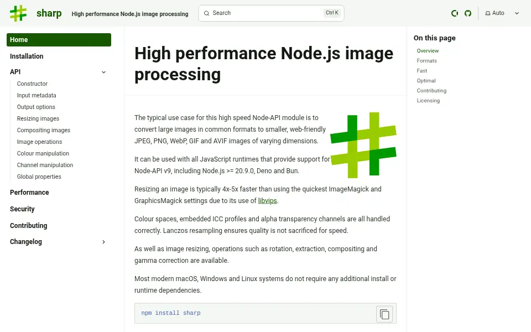This screenshot has width=531, height=332.
Task: Open the Auto theme selector dropdown
Action: [502, 13]
